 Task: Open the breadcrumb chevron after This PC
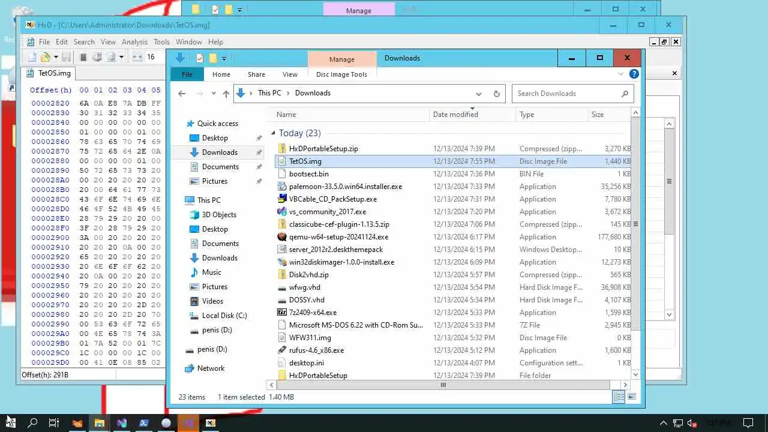289,93
